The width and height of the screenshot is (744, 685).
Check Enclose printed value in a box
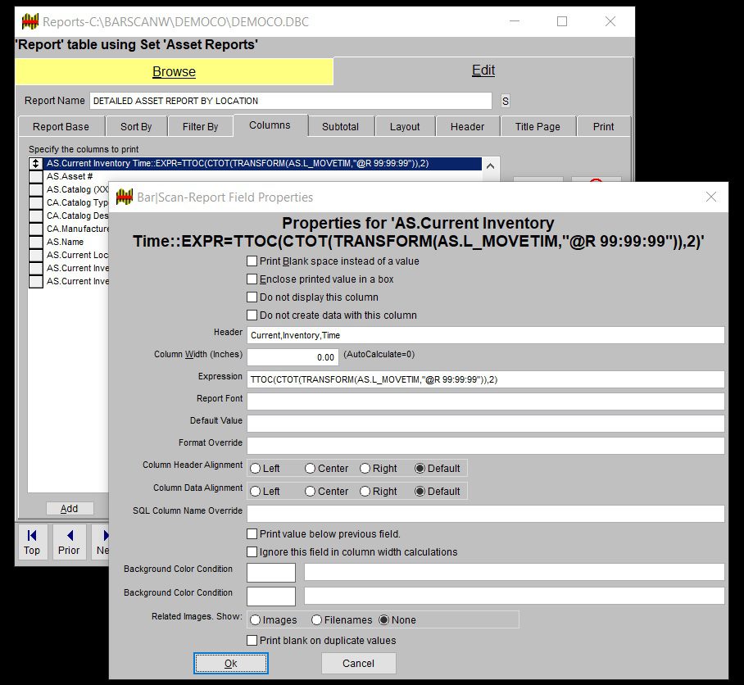pos(320,279)
